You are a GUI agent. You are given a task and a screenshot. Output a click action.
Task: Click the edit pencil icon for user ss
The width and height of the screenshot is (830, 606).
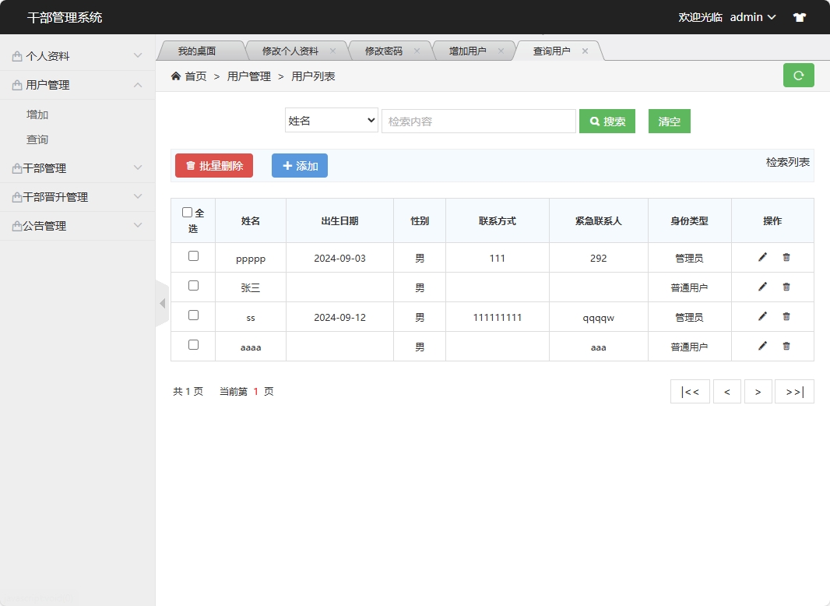[x=761, y=316]
